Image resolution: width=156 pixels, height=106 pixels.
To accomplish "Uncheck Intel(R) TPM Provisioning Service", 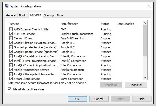I will point(11,61).
